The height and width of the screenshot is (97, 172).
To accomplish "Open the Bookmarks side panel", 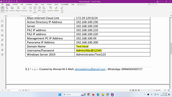I will coord(2,21).
